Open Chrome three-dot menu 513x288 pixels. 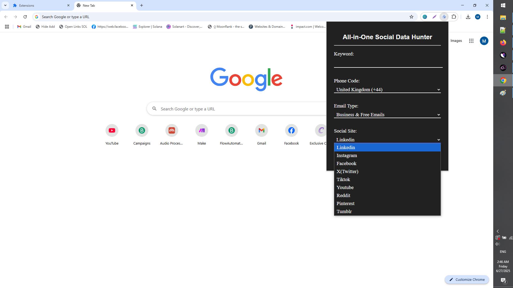click(487, 17)
